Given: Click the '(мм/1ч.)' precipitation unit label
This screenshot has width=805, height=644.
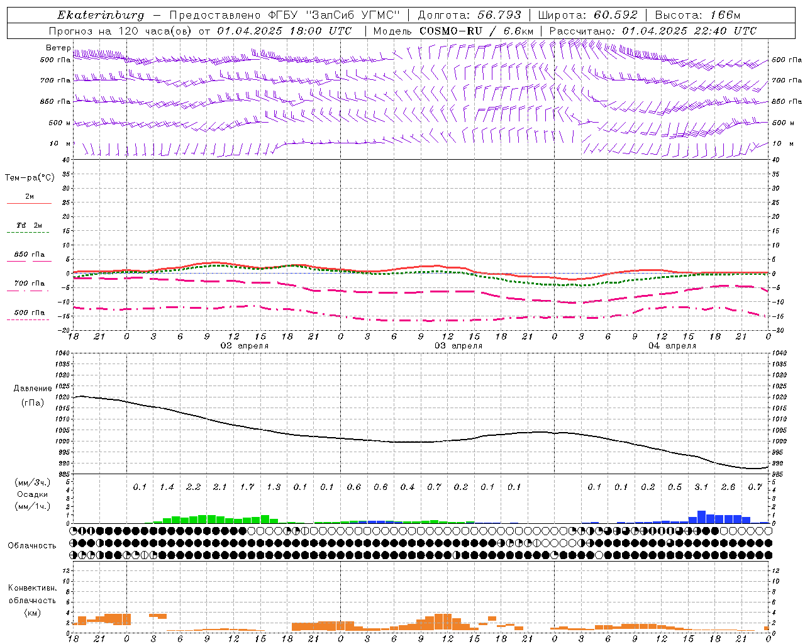Looking at the screenshot, I should click(x=33, y=507).
